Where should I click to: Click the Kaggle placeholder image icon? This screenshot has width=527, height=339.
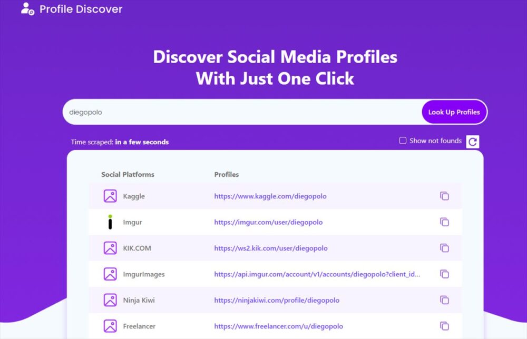(x=110, y=196)
